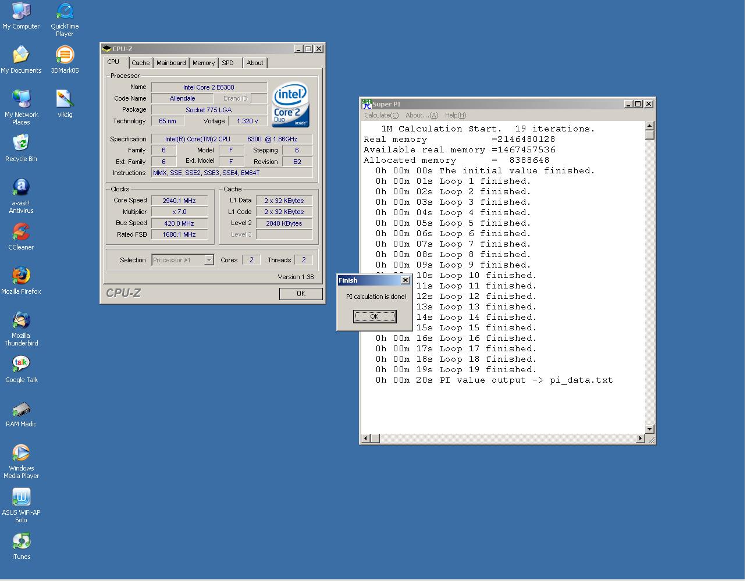Switch to the Mainboard tab
The height and width of the screenshot is (581, 747).
[171, 63]
